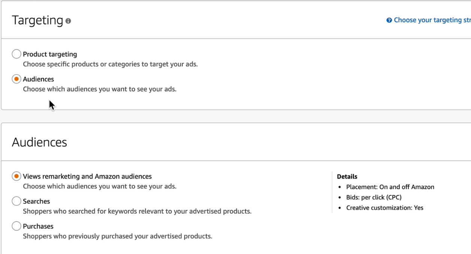Image resolution: width=471 pixels, height=254 pixels.
Task: Click the large Audiences section heading
Action: (39, 142)
